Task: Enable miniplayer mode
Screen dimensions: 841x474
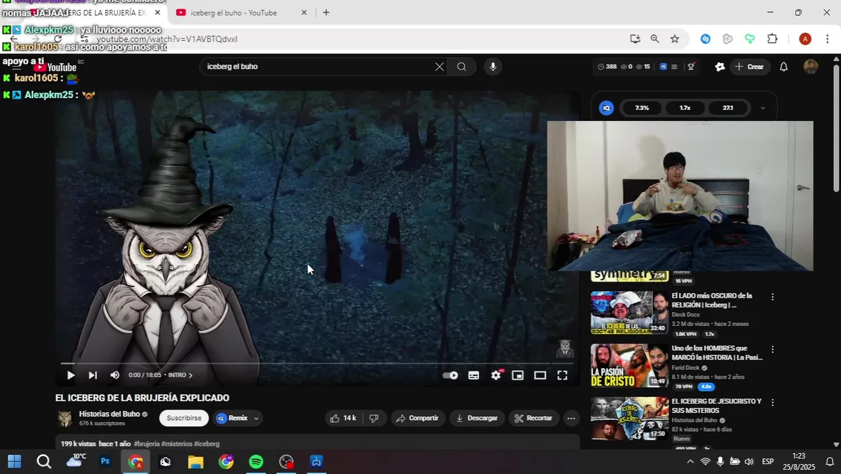Action: (x=518, y=375)
